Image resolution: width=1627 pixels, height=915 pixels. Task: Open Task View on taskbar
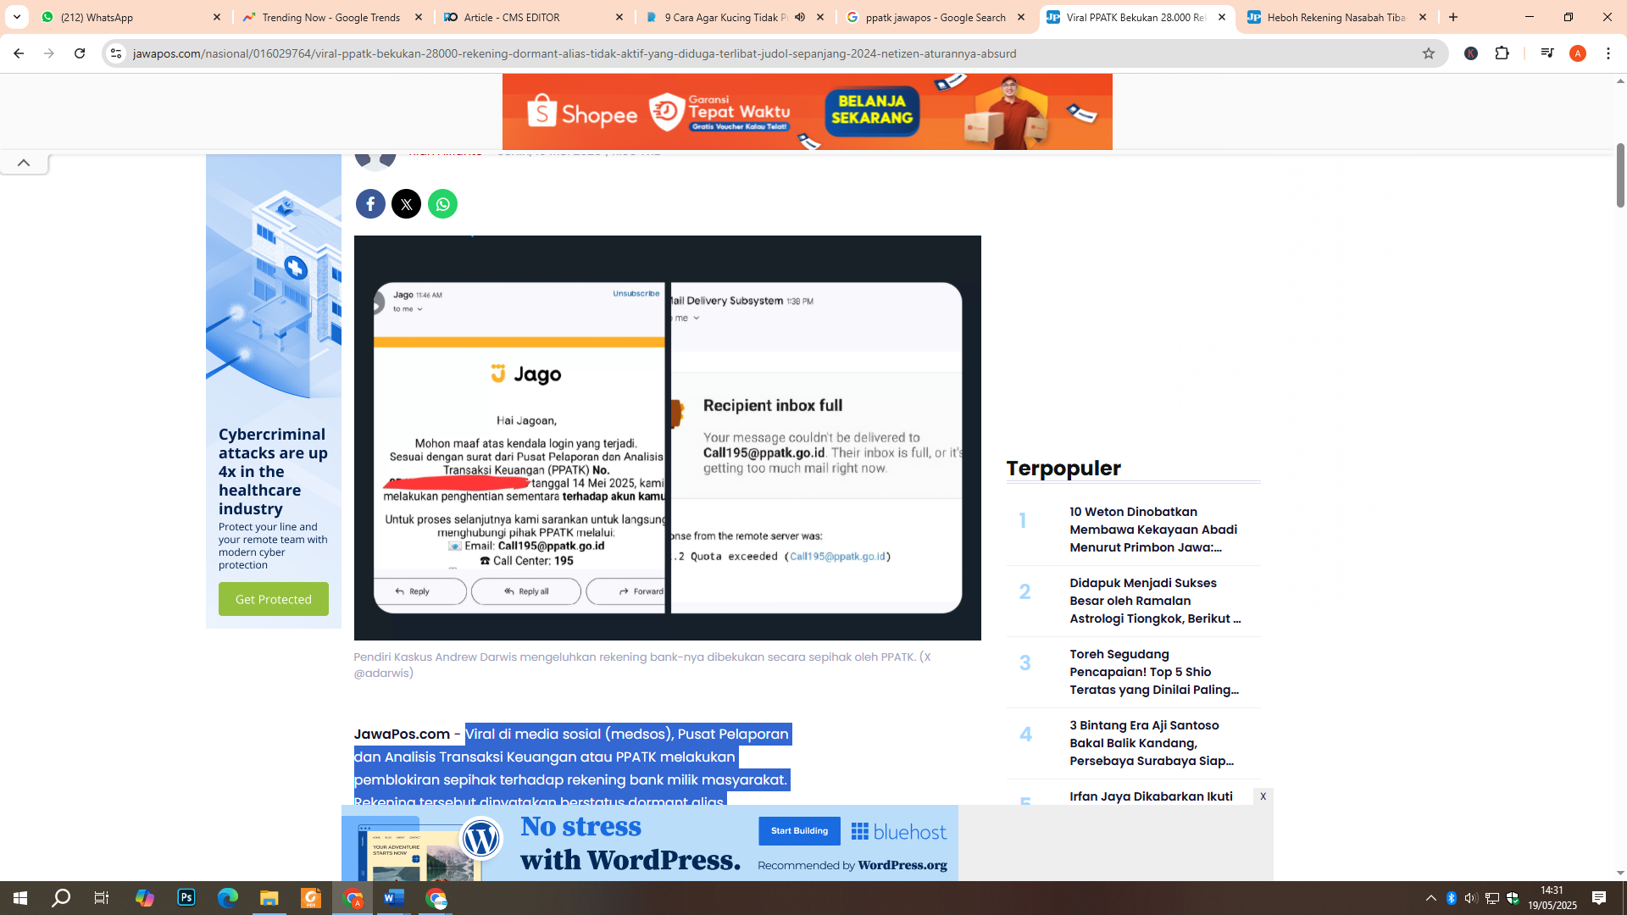[x=102, y=898]
